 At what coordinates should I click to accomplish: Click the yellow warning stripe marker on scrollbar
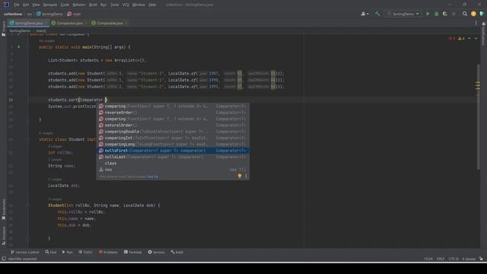click(x=478, y=84)
